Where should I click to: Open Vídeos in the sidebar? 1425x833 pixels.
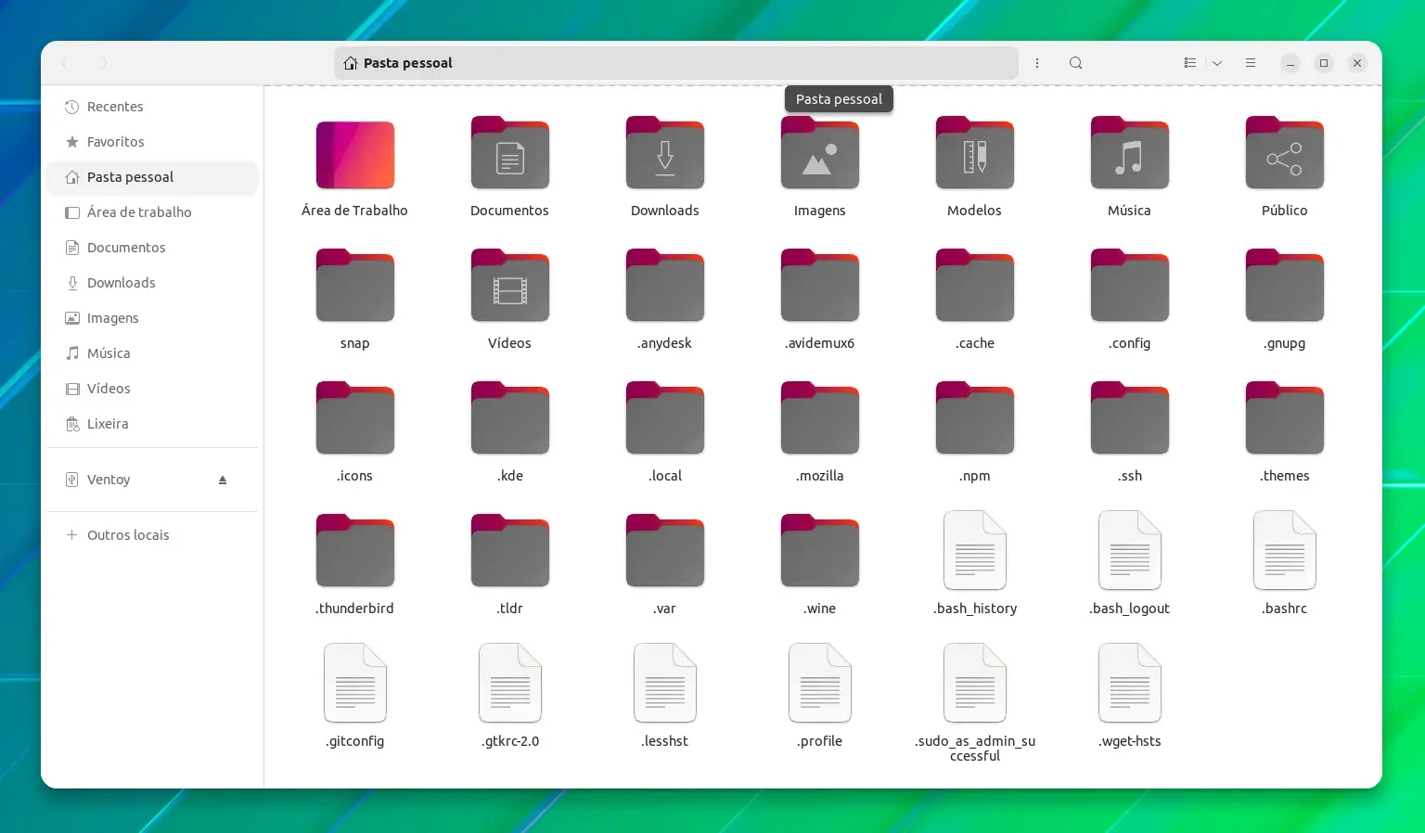(152, 389)
